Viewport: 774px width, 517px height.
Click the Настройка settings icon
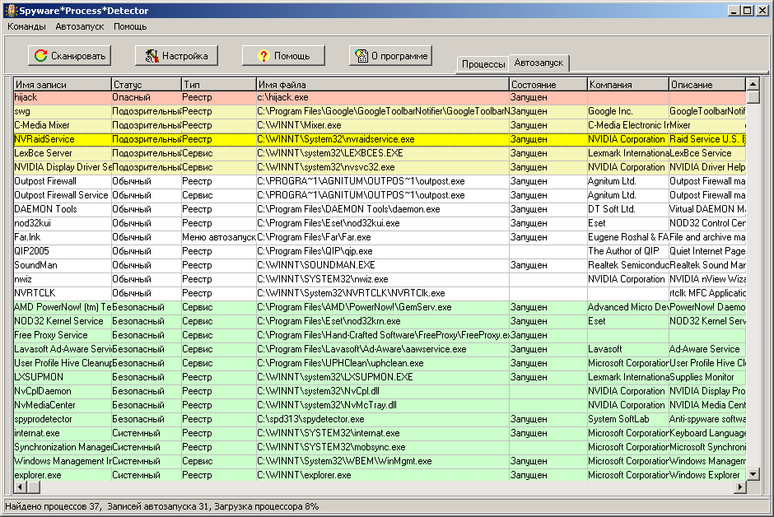(151, 56)
